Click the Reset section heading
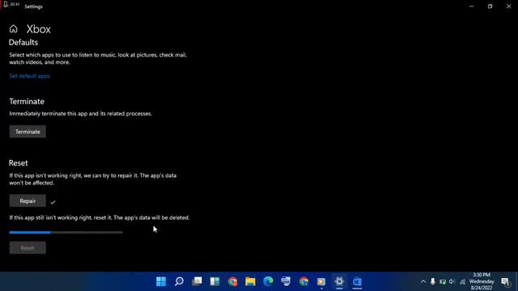 pyautogui.click(x=19, y=163)
